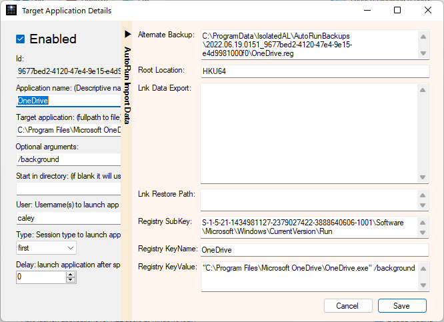
Task: Click the Registry SubKey label
Action: 165,221
